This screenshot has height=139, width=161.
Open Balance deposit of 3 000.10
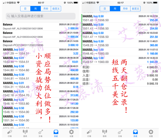[x=41, y=43]
